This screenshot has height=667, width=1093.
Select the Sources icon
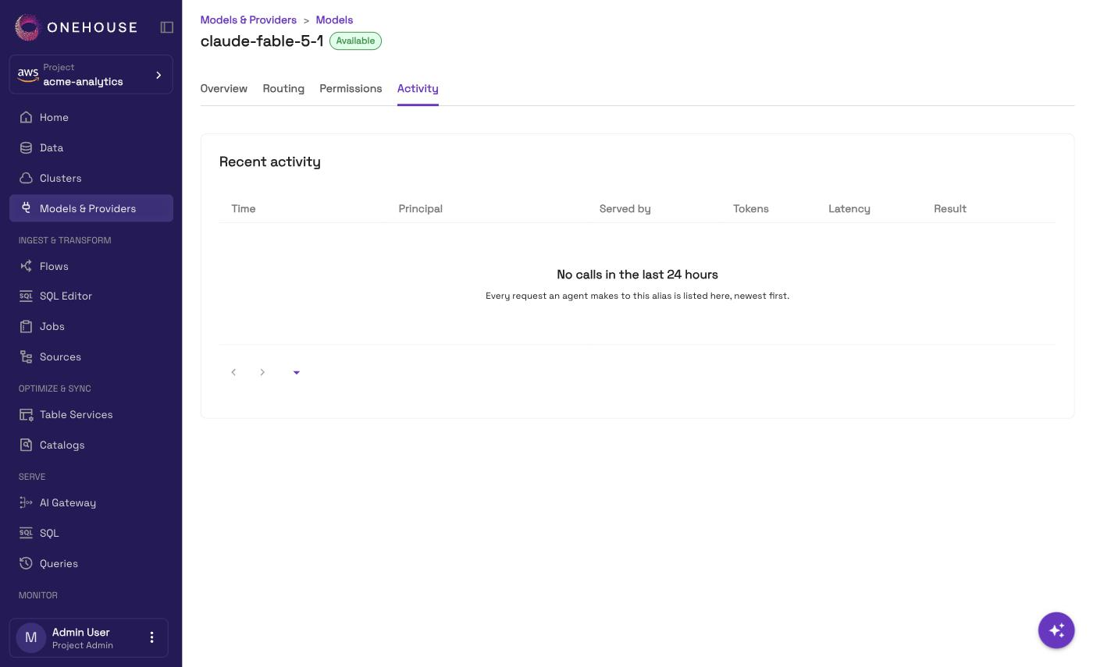pos(26,357)
